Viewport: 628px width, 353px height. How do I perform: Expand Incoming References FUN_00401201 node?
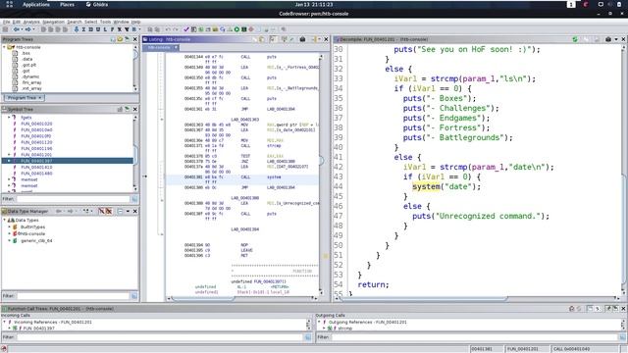click(x=4, y=322)
